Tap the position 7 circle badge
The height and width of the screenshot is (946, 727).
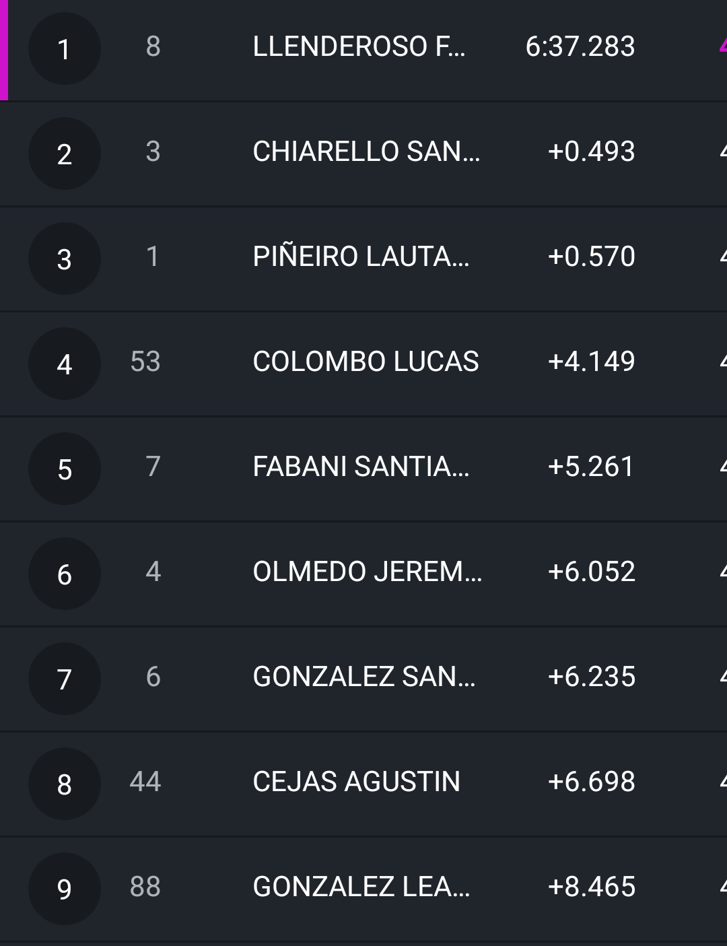coord(65,679)
